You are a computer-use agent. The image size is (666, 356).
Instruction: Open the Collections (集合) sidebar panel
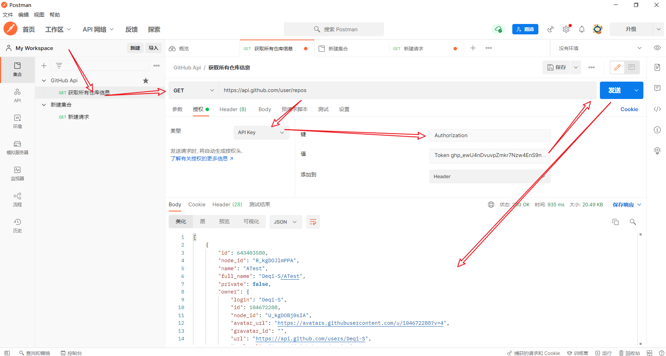[x=17, y=69]
